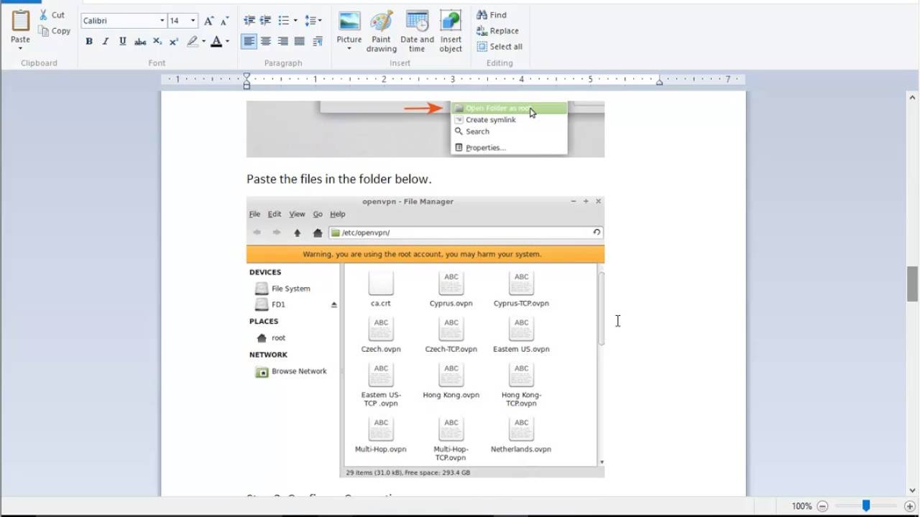The width and height of the screenshot is (920, 517).
Task: Click the zoom slider thumb
Action: (x=866, y=506)
